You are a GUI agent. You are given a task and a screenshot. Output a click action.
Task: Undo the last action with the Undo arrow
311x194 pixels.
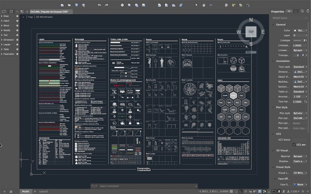point(100,5)
